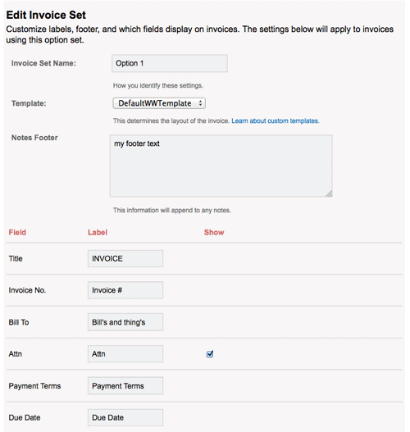Click the Template label text
This screenshot has width=410, height=432.
pyautogui.click(x=29, y=103)
